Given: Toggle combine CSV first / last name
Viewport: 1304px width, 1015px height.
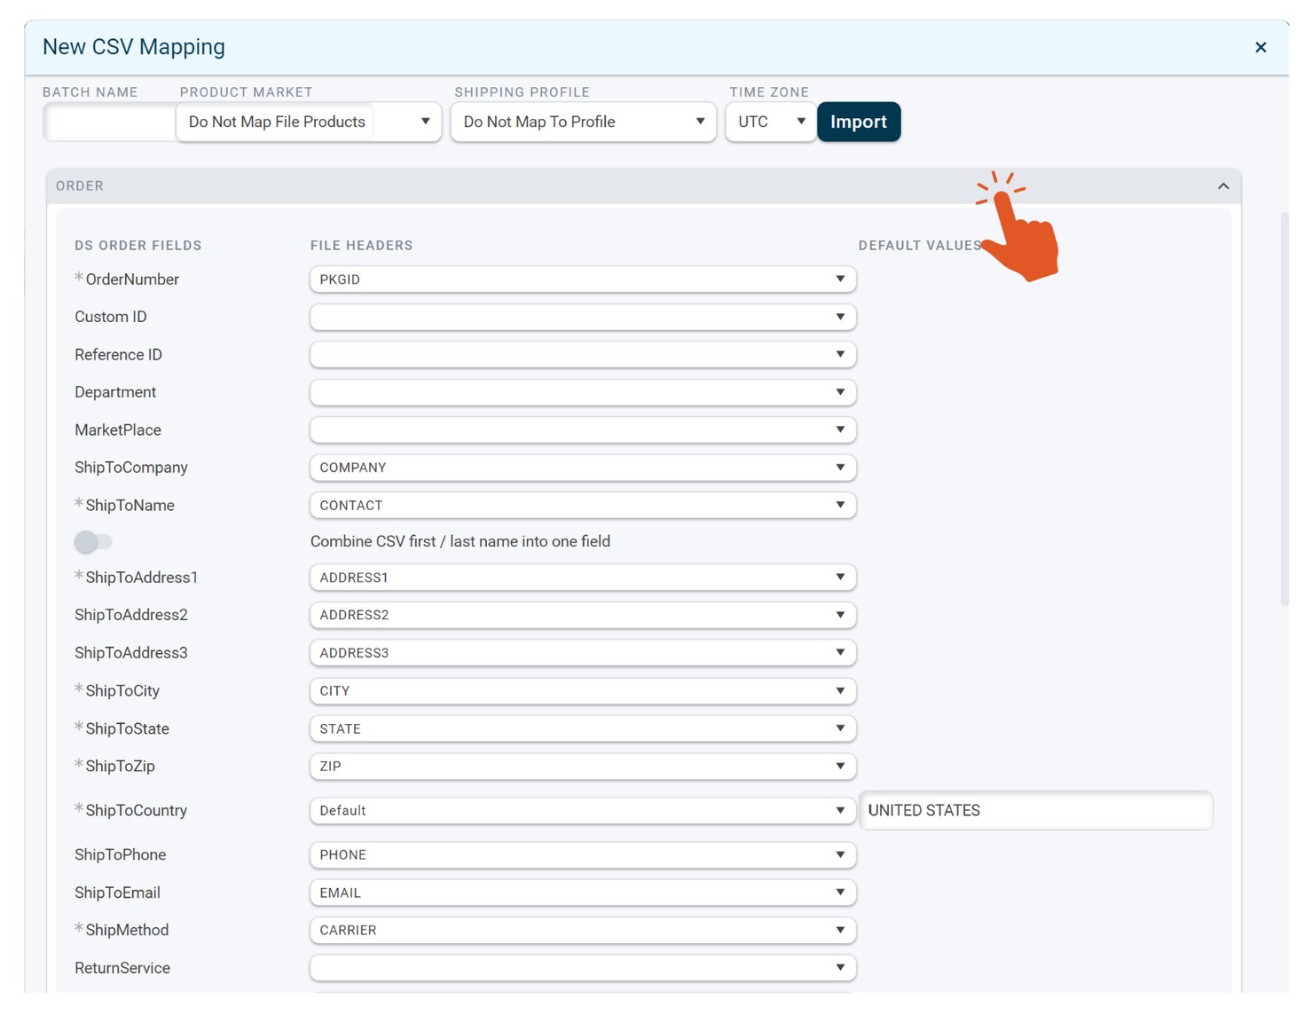Looking at the screenshot, I should click(x=94, y=541).
